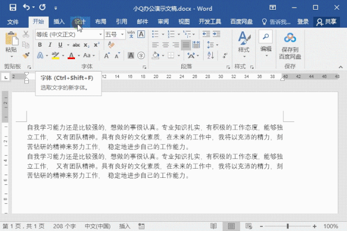
Task: Open the 百度网盘 ribbon tab
Action: pos(242,22)
